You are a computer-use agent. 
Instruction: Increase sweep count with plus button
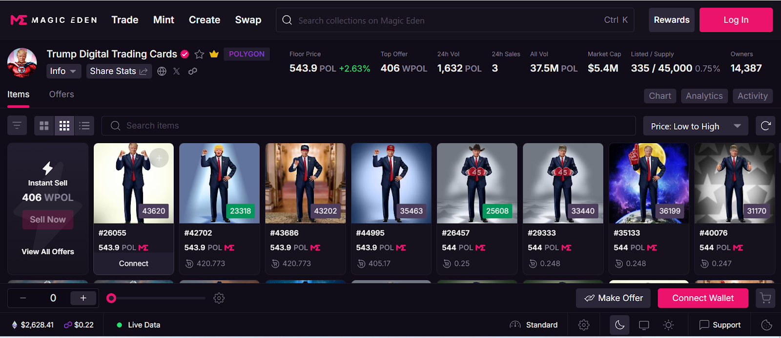[x=83, y=298]
